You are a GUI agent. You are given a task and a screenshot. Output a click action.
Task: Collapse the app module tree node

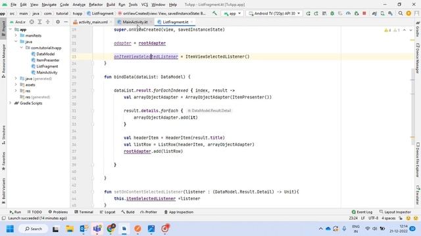coord(11,29)
